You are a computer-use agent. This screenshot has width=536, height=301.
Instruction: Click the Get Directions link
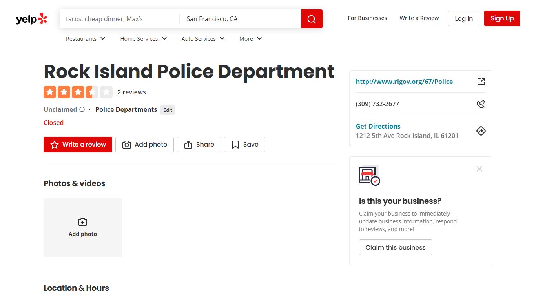(x=378, y=126)
